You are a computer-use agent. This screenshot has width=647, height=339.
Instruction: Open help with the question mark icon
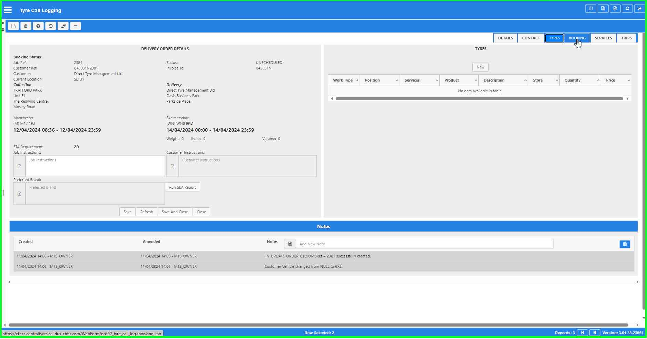pyautogui.click(x=38, y=26)
